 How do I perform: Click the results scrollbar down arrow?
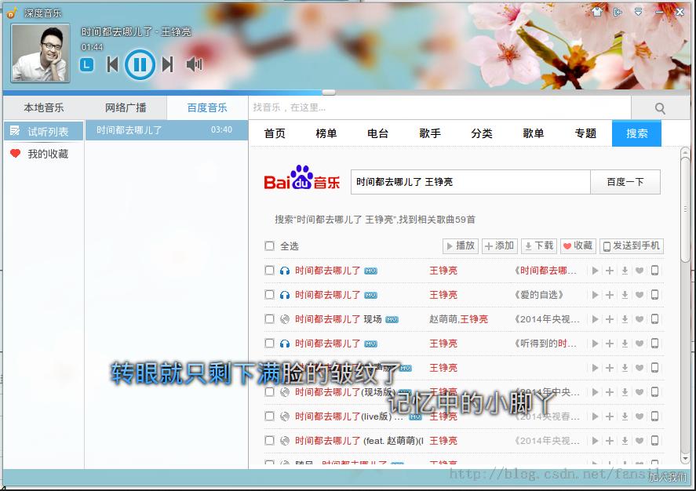(685, 459)
